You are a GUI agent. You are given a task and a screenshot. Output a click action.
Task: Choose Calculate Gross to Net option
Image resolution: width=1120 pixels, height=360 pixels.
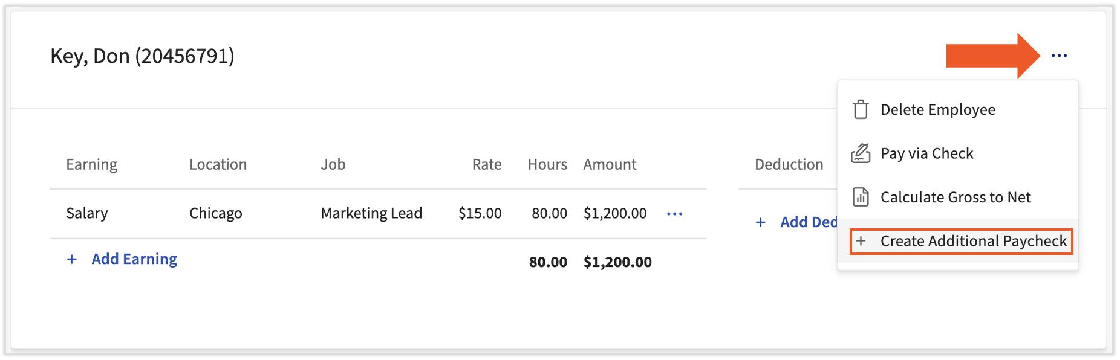click(x=956, y=198)
